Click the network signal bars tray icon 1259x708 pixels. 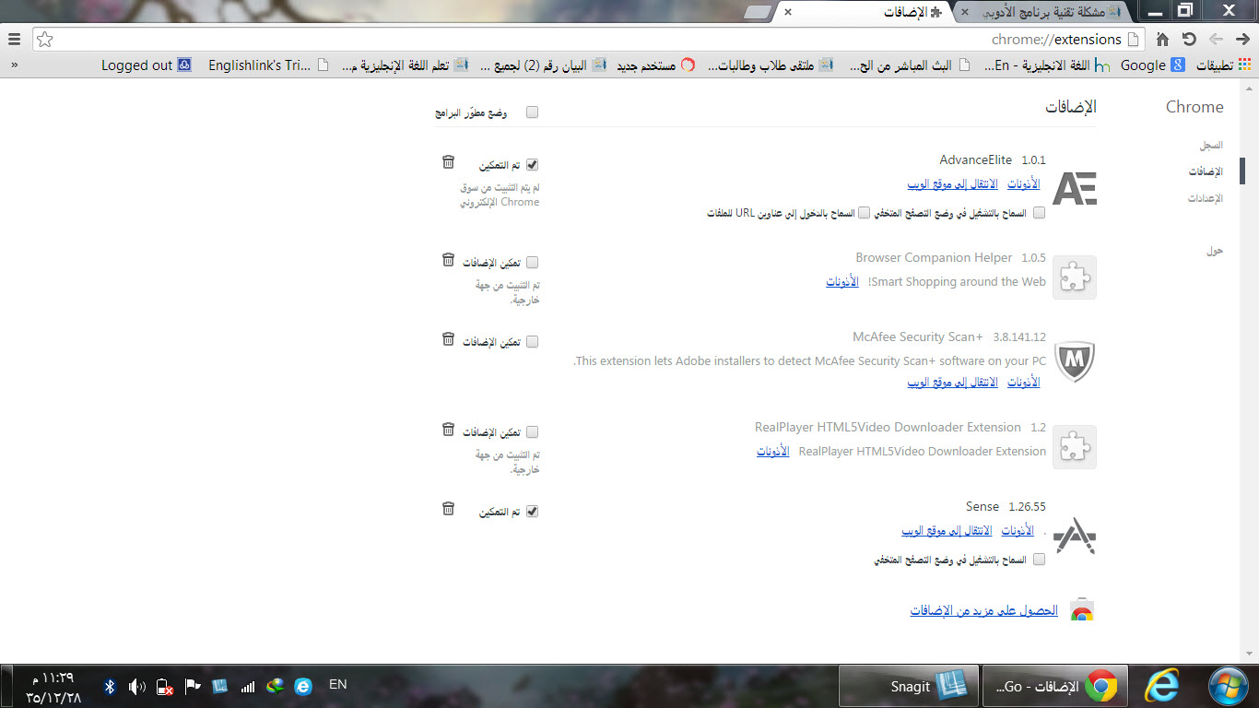click(247, 686)
